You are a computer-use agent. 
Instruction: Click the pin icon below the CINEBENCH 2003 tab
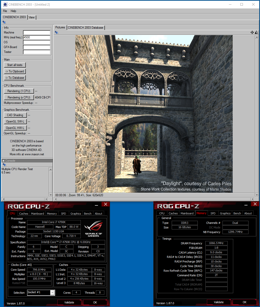[x=4, y=23]
